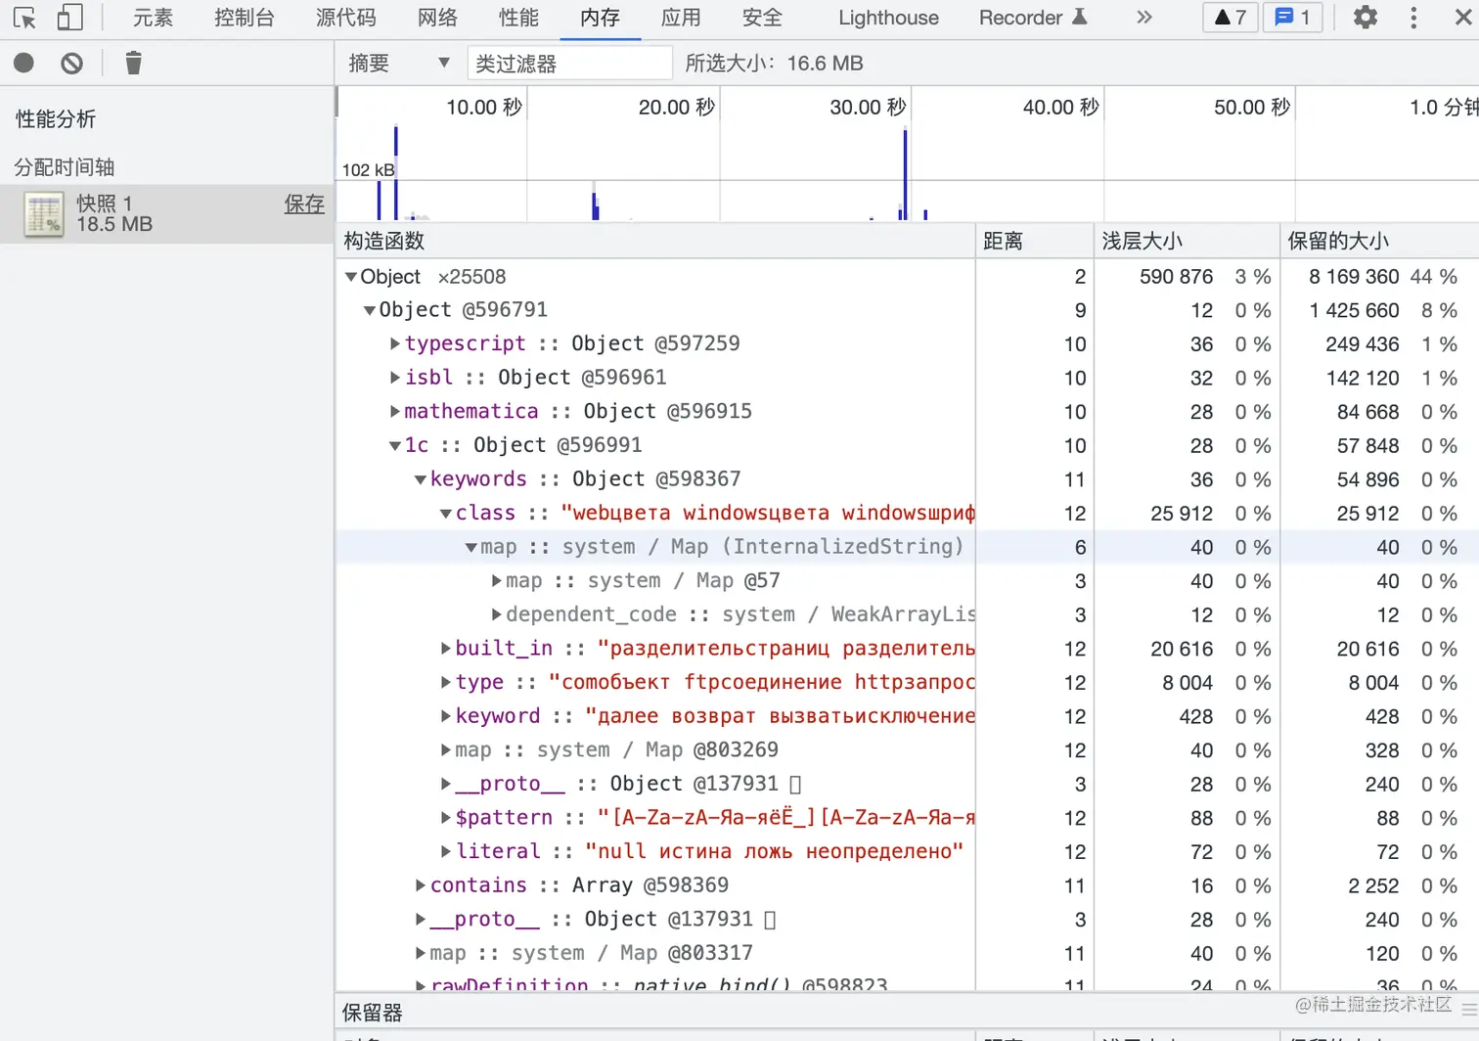Collapse the keywords :: Object @598367 node

click(x=421, y=479)
